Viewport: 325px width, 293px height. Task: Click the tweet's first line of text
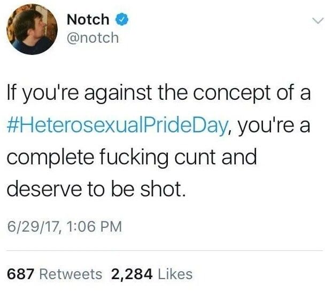(159, 93)
